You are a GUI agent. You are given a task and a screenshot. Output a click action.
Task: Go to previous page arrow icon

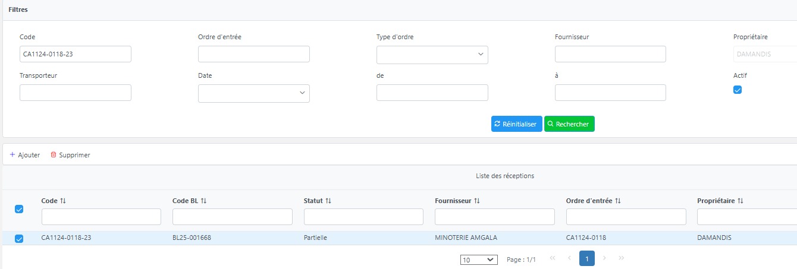[570, 258]
